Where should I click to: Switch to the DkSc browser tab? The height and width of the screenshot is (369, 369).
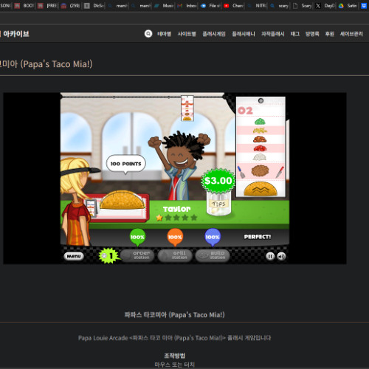(94, 6)
